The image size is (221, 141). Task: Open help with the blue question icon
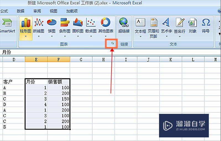(x=219, y=11)
